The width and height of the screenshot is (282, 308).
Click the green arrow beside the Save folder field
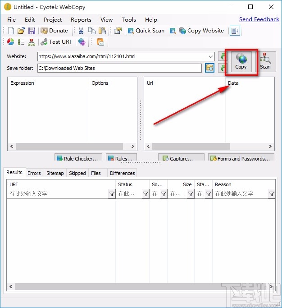coord(222,68)
